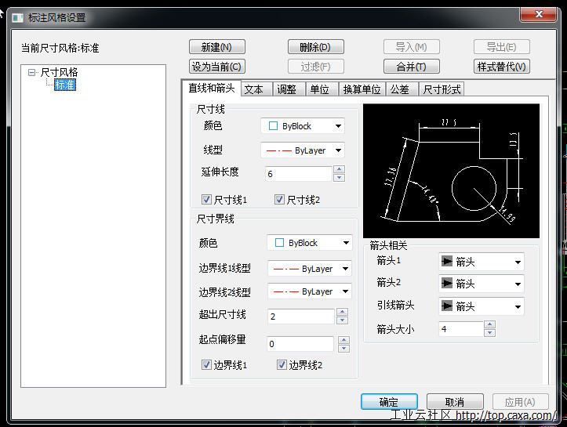Screen dimensions: 567x427
Task: Click the 尺寸界线 颜色 swatch
Action: (279, 243)
